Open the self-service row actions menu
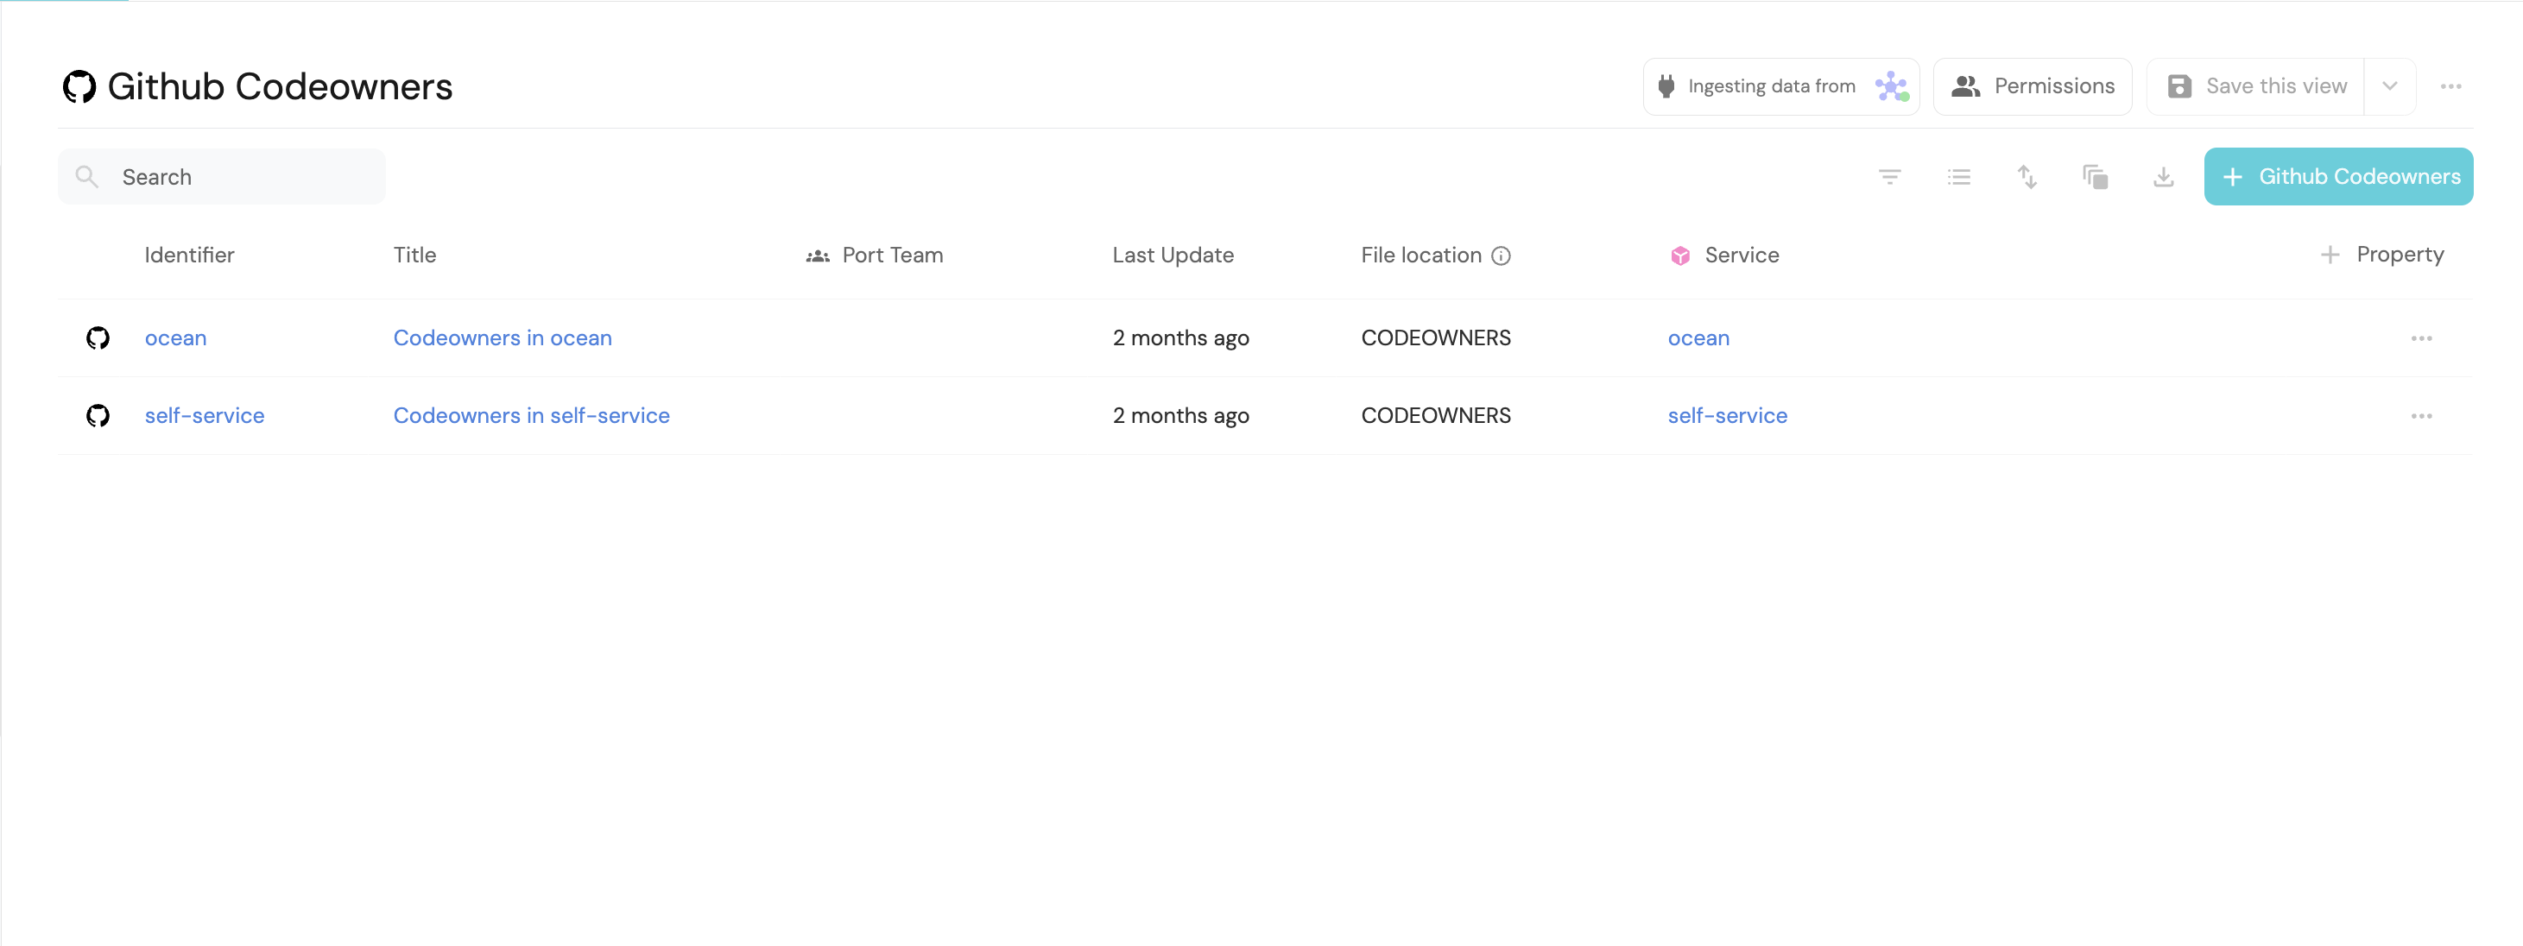Image resolution: width=2523 pixels, height=946 pixels. [2421, 416]
